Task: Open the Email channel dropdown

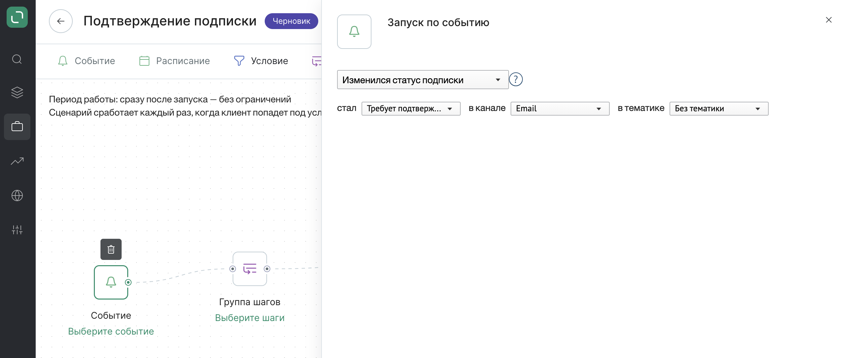Action: [560, 109]
